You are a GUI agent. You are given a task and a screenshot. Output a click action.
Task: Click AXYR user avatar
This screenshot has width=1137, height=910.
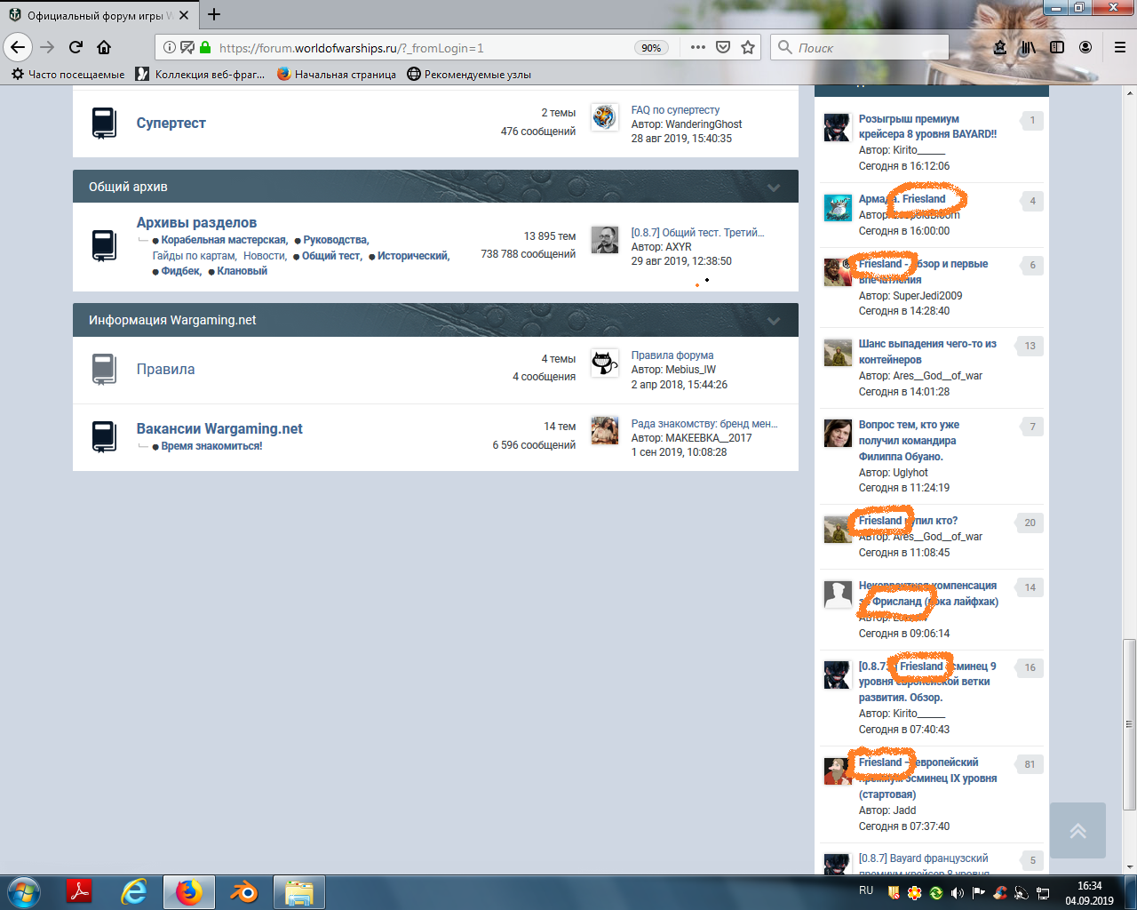coord(605,239)
